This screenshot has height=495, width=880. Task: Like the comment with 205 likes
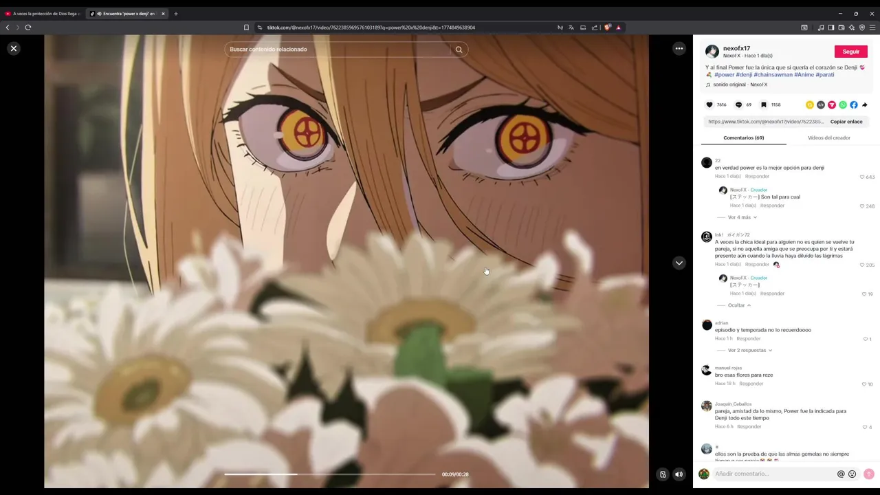862,265
